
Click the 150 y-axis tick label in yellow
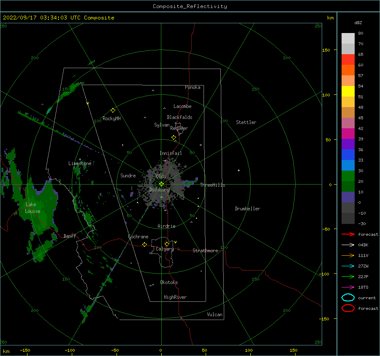326,50
